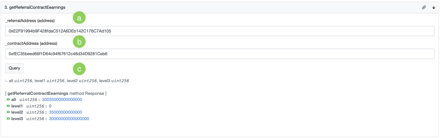The width and height of the screenshot is (440, 138).
Task: Copy permalink icon for getReferralContractEearnings method
Action: click(424, 7)
